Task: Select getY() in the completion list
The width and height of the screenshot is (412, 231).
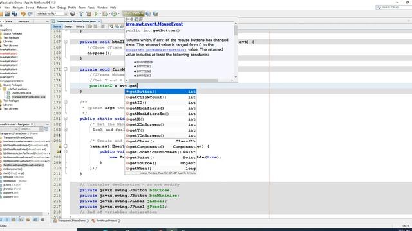Action: (x=160, y=130)
